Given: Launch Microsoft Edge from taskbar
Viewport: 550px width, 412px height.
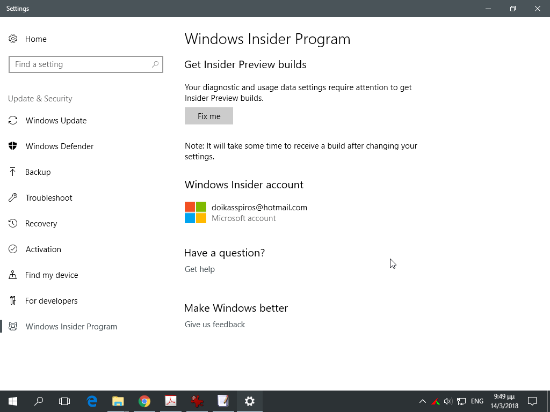Looking at the screenshot, I should pos(92,401).
